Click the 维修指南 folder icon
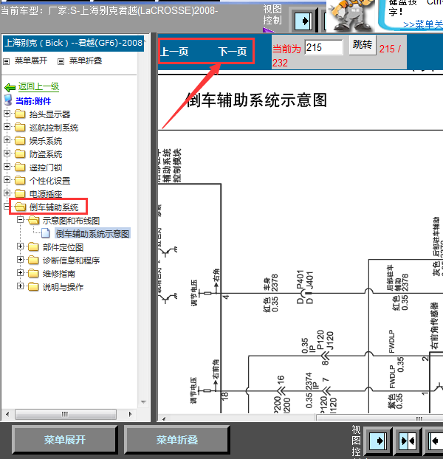Image resolution: width=443 pixels, height=459 pixels. click(x=33, y=274)
